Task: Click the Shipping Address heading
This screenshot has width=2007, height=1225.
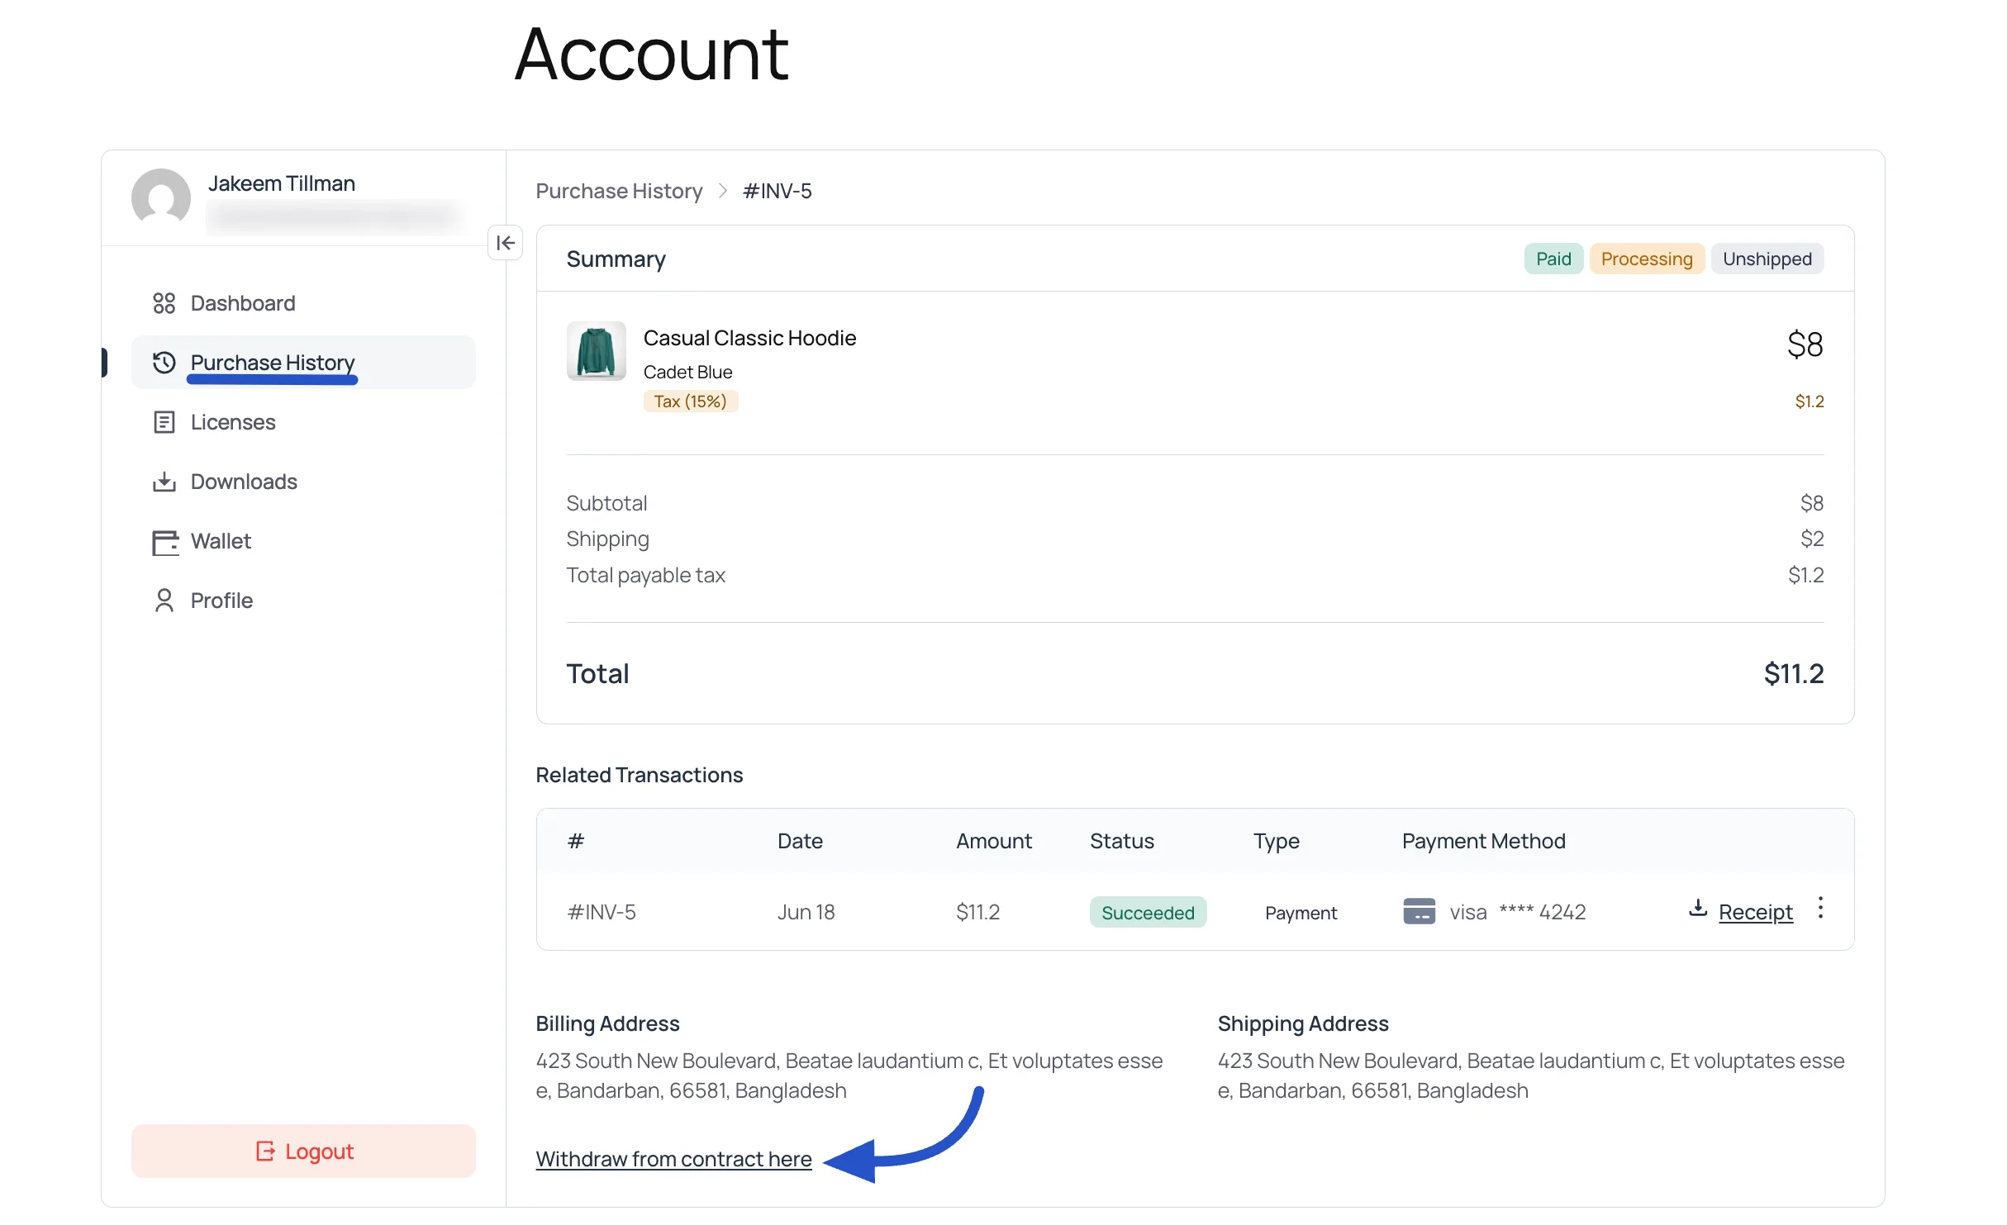Action: (1302, 1023)
